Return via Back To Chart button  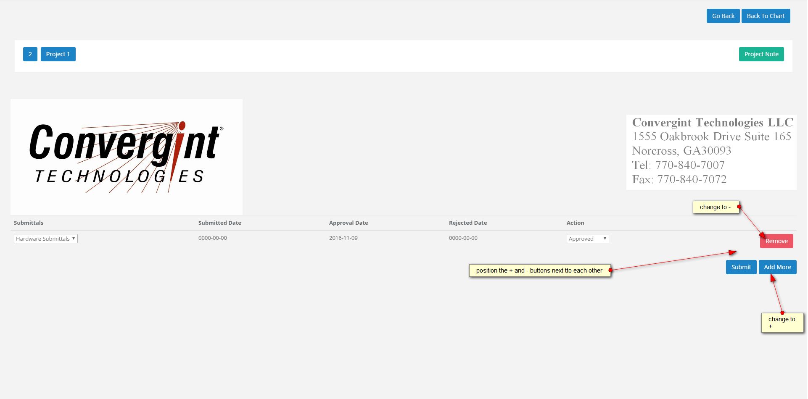pyautogui.click(x=766, y=16)
